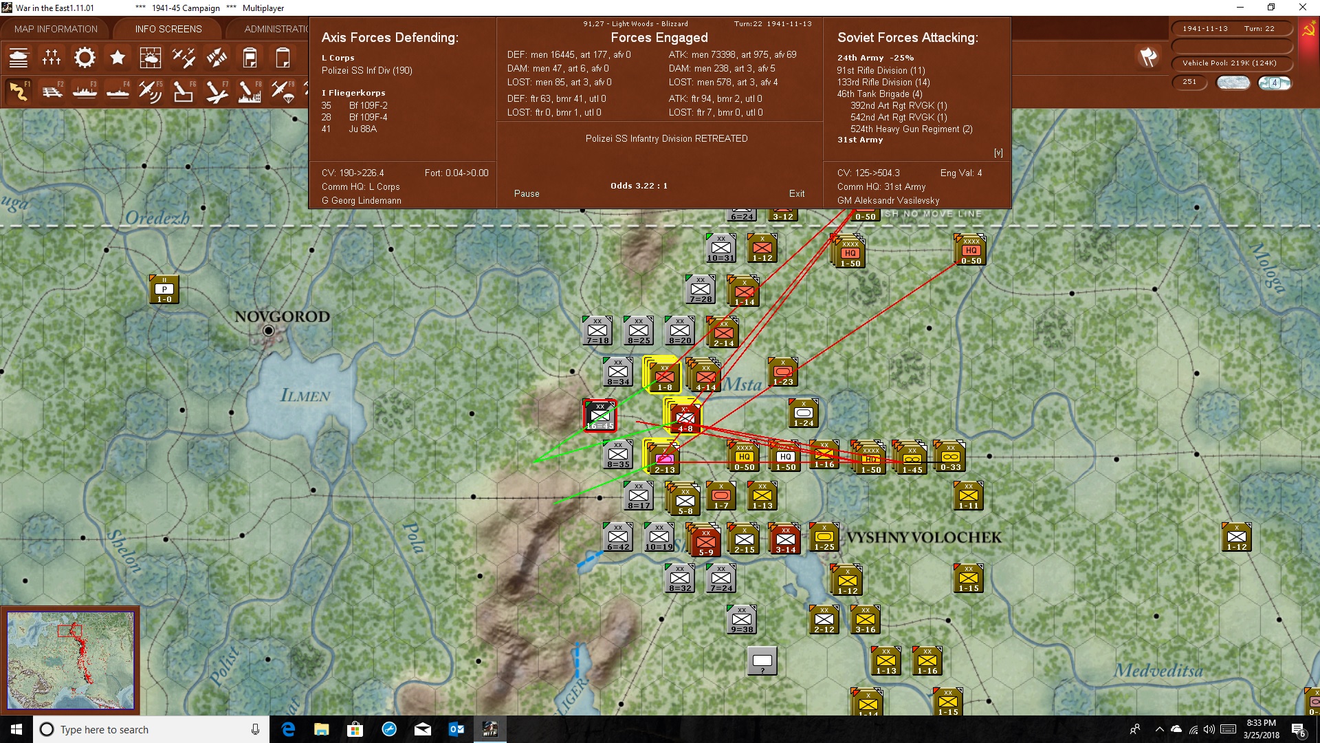Screen dimensions: 1320x743
Task: Click 91st Rifle Division (11) entry
Action: tap(881, 70)
